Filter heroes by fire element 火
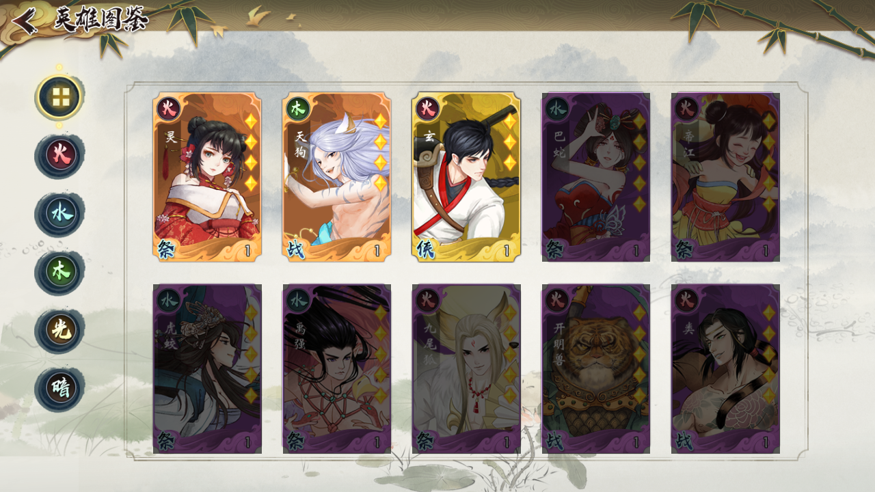 pyautogui.click(x=60, y=156)
